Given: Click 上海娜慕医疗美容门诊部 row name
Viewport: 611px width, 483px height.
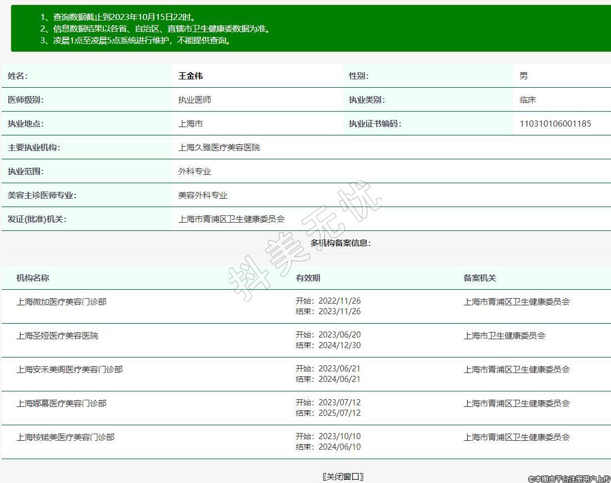Looking at the screenshot, I should tap(62, 404).
